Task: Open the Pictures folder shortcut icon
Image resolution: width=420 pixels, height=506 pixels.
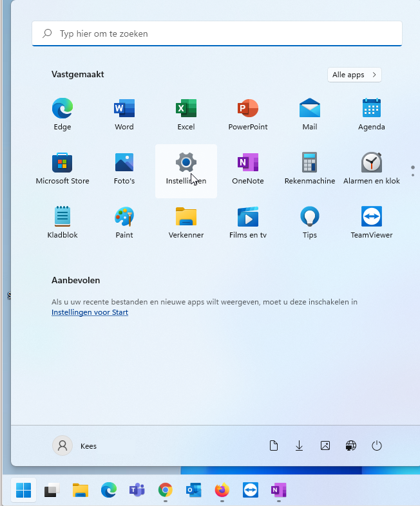Action: [x=325, y=445]
